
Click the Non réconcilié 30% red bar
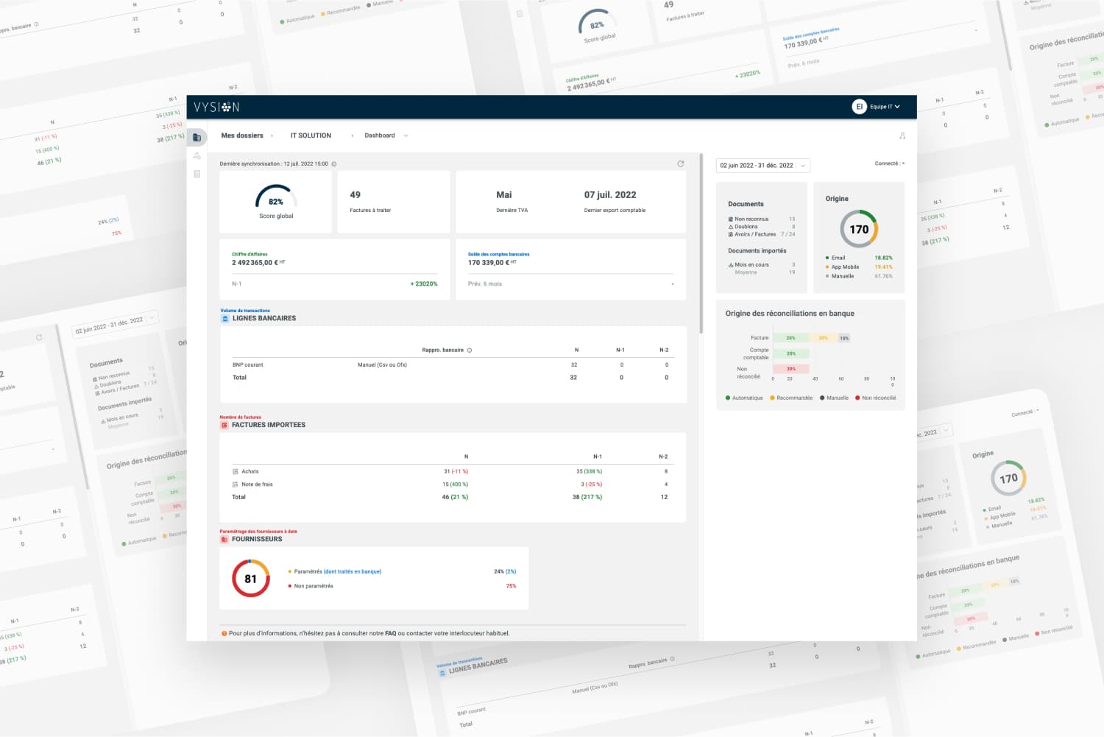click(790, 369)
